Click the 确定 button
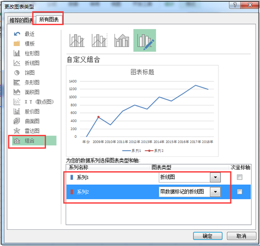The height and width of the screenshot is (246, 260). [207, 236]
